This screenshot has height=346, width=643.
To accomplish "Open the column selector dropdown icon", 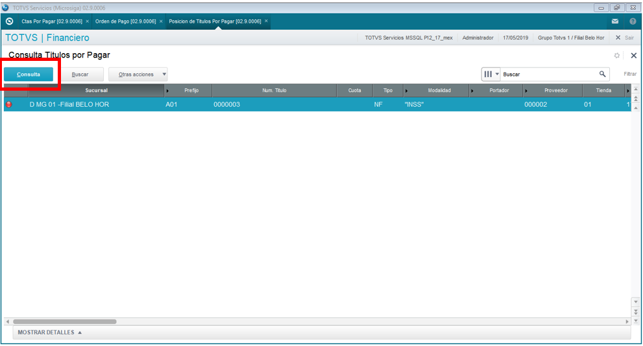I will 491,74.
